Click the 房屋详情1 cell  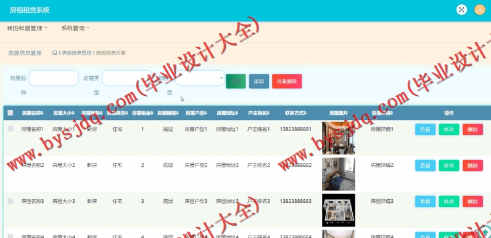tap(382, 129)
